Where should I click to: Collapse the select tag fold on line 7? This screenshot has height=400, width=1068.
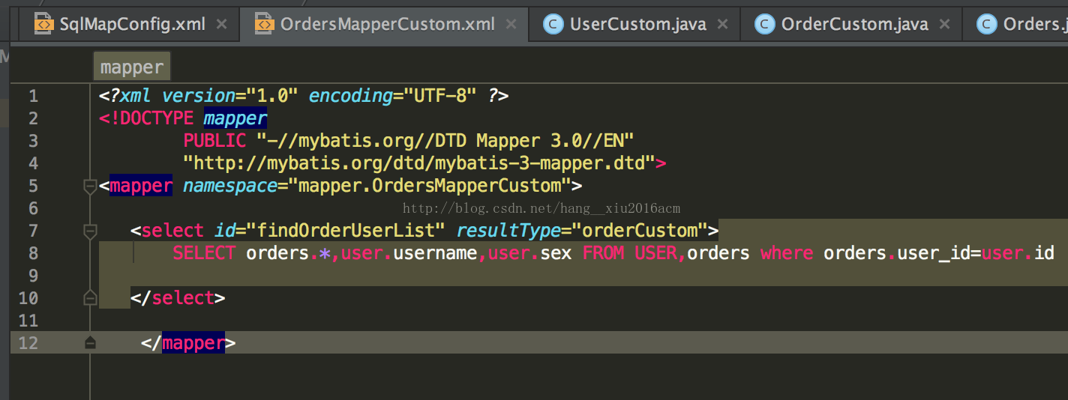tap(90, 231)
